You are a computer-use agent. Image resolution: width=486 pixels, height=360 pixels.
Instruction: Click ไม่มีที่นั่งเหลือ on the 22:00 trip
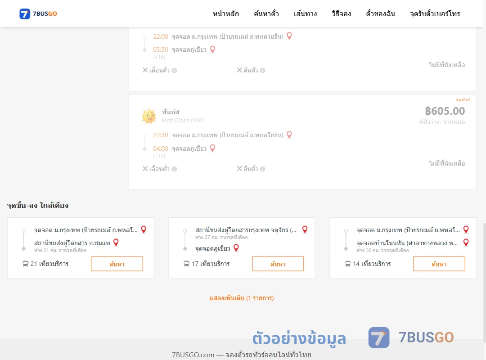point(447,64)
